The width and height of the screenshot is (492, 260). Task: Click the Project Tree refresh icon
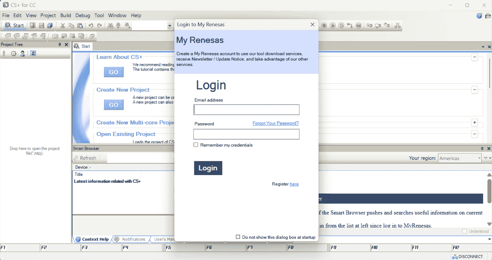click(33, 53)
